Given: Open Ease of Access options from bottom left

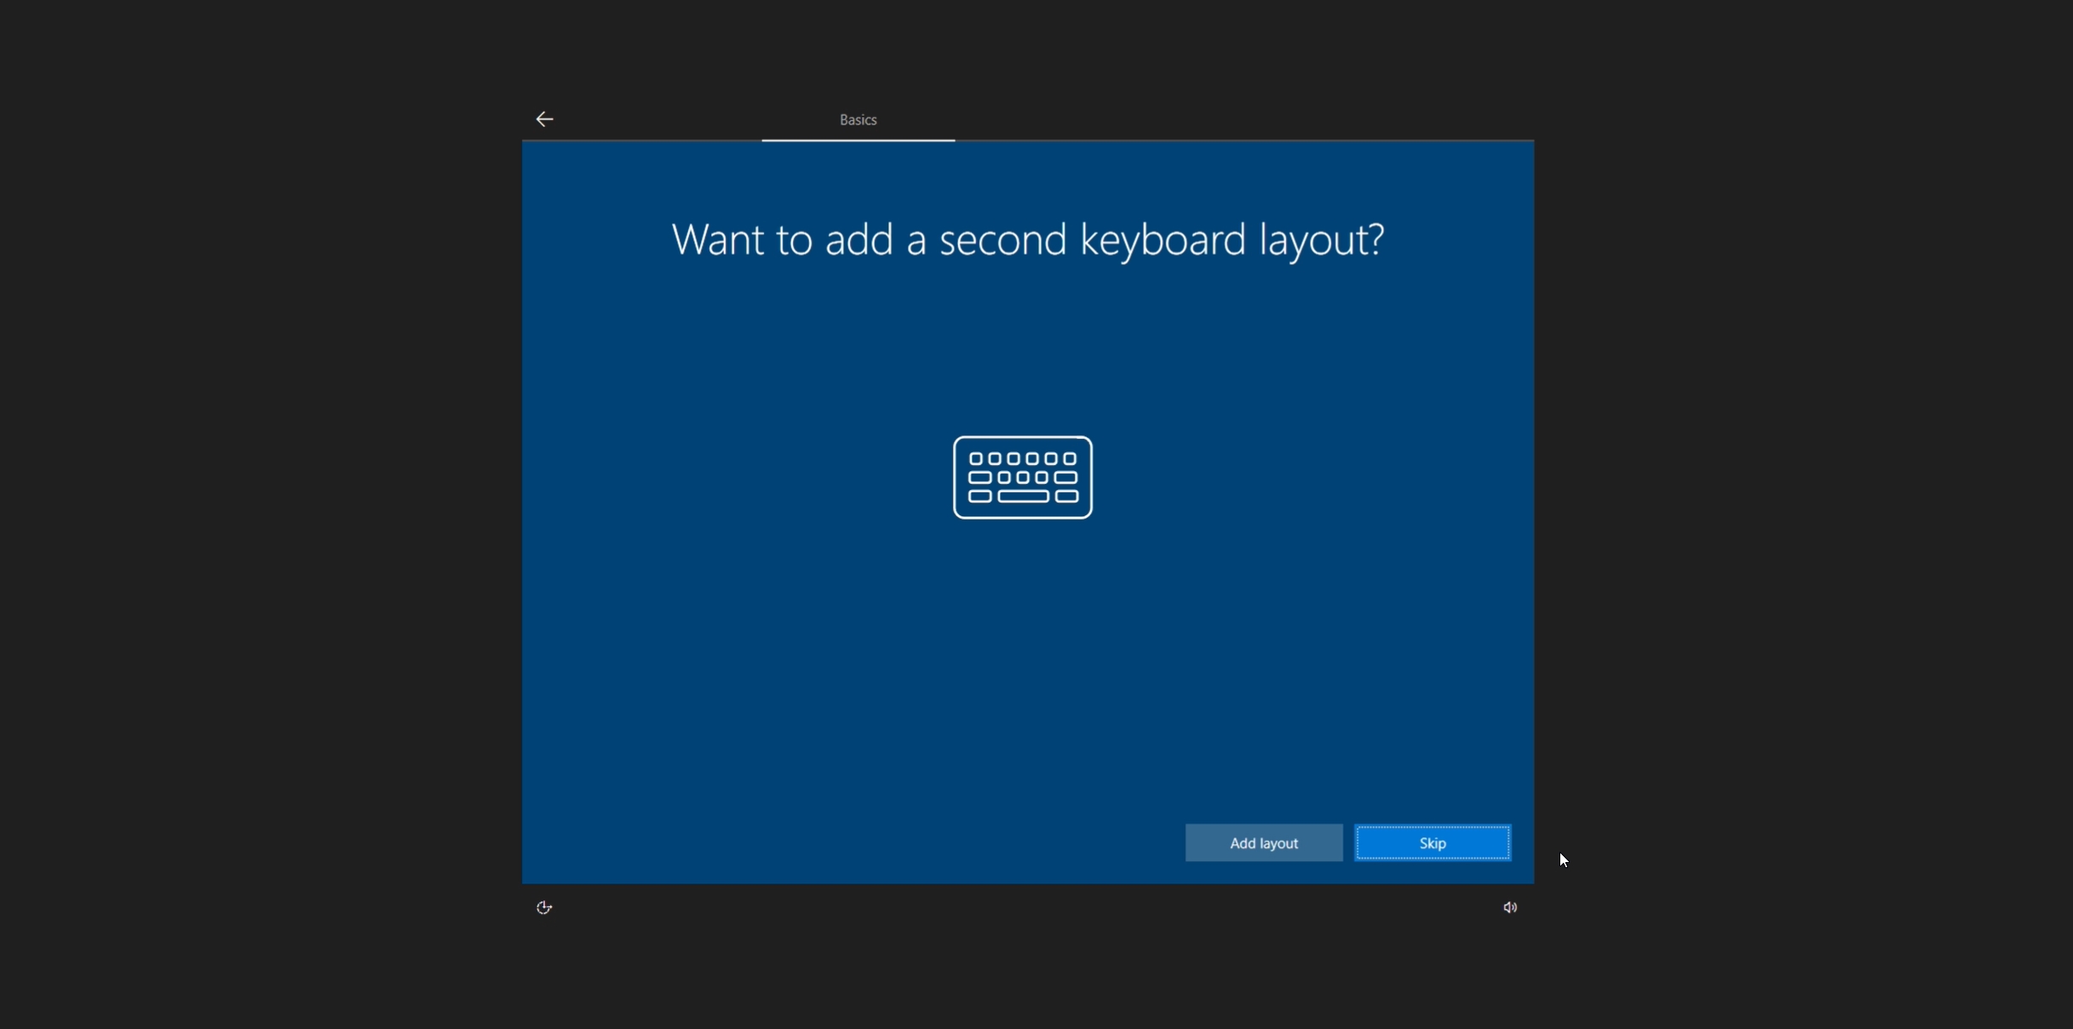Looking at the screenshot, I should coord(544,907).
